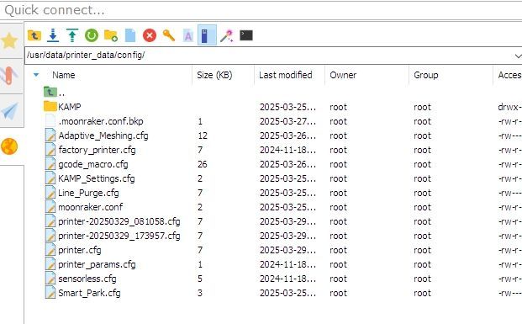Screen dimensions: 522x324
Task: Refresh the directory with green icon
Action: click(x=92, y=35)
